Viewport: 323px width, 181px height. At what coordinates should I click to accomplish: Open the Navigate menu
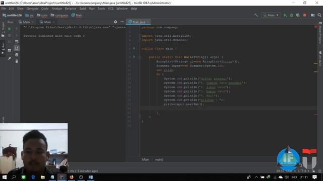click(32, 9)
